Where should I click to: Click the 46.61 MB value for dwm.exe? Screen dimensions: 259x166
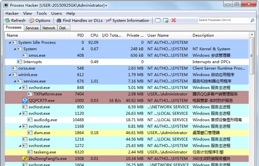pos(135,133)
